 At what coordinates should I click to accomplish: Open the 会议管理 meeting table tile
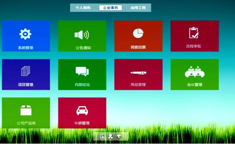pos(194,75)
